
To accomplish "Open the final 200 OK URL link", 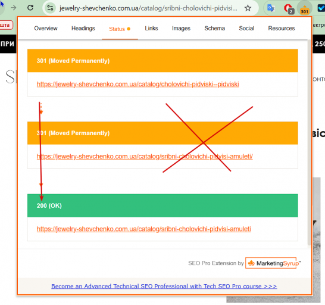I will coord(143,229).
